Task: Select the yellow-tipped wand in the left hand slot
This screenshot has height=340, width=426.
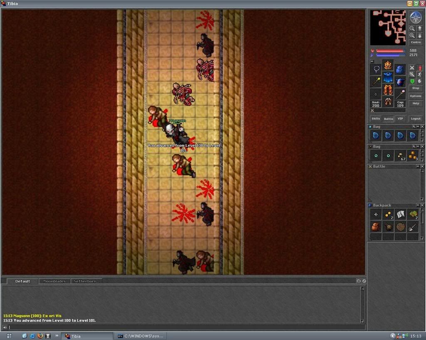Action: pyautogui.click(x=376, y=82)
